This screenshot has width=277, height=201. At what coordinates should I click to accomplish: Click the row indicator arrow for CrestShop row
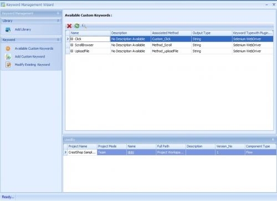[x=65, y=152]
